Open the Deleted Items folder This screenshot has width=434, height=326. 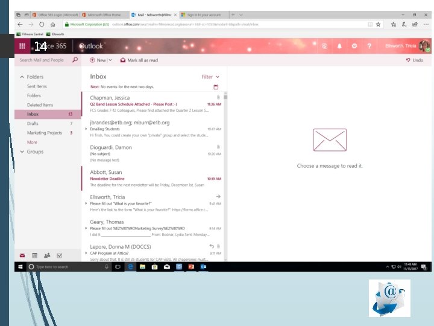40,105
